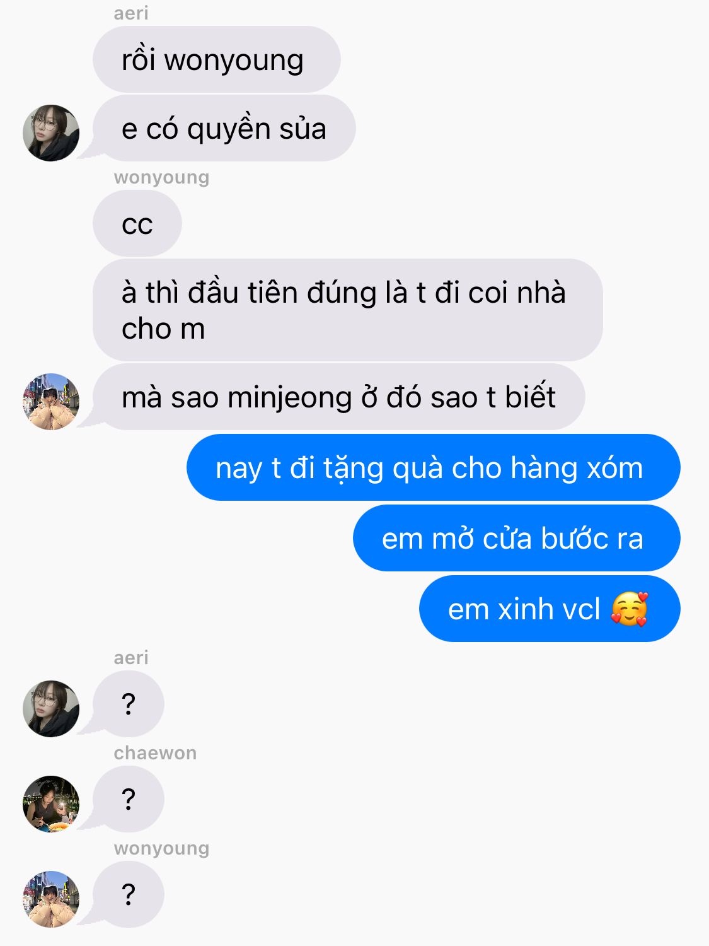The width and height of the screenshot is (709, 946).
Task: Tap wonyoung's avatar beside the last question mark
Action: click(51, 899)
